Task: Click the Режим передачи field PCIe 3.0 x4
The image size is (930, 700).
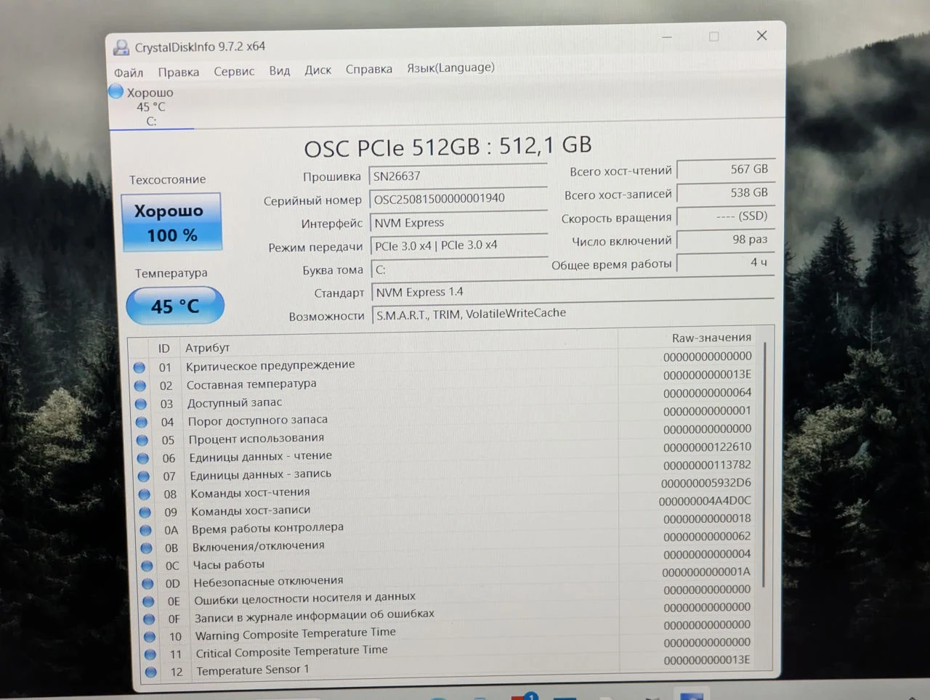Action: coord(460,245)
